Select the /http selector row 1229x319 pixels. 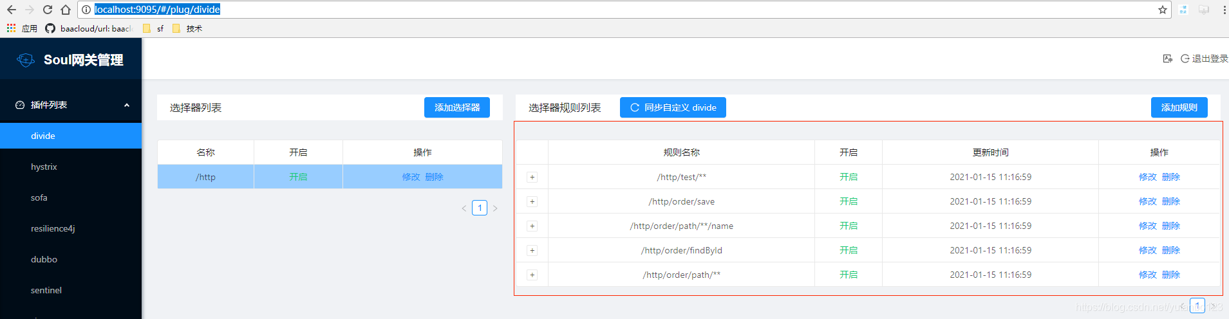click(330, 177)
